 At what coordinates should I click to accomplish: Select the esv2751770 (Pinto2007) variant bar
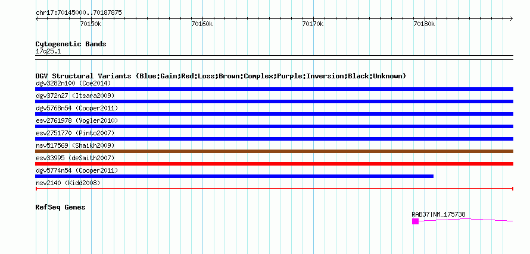pos(274,139)
